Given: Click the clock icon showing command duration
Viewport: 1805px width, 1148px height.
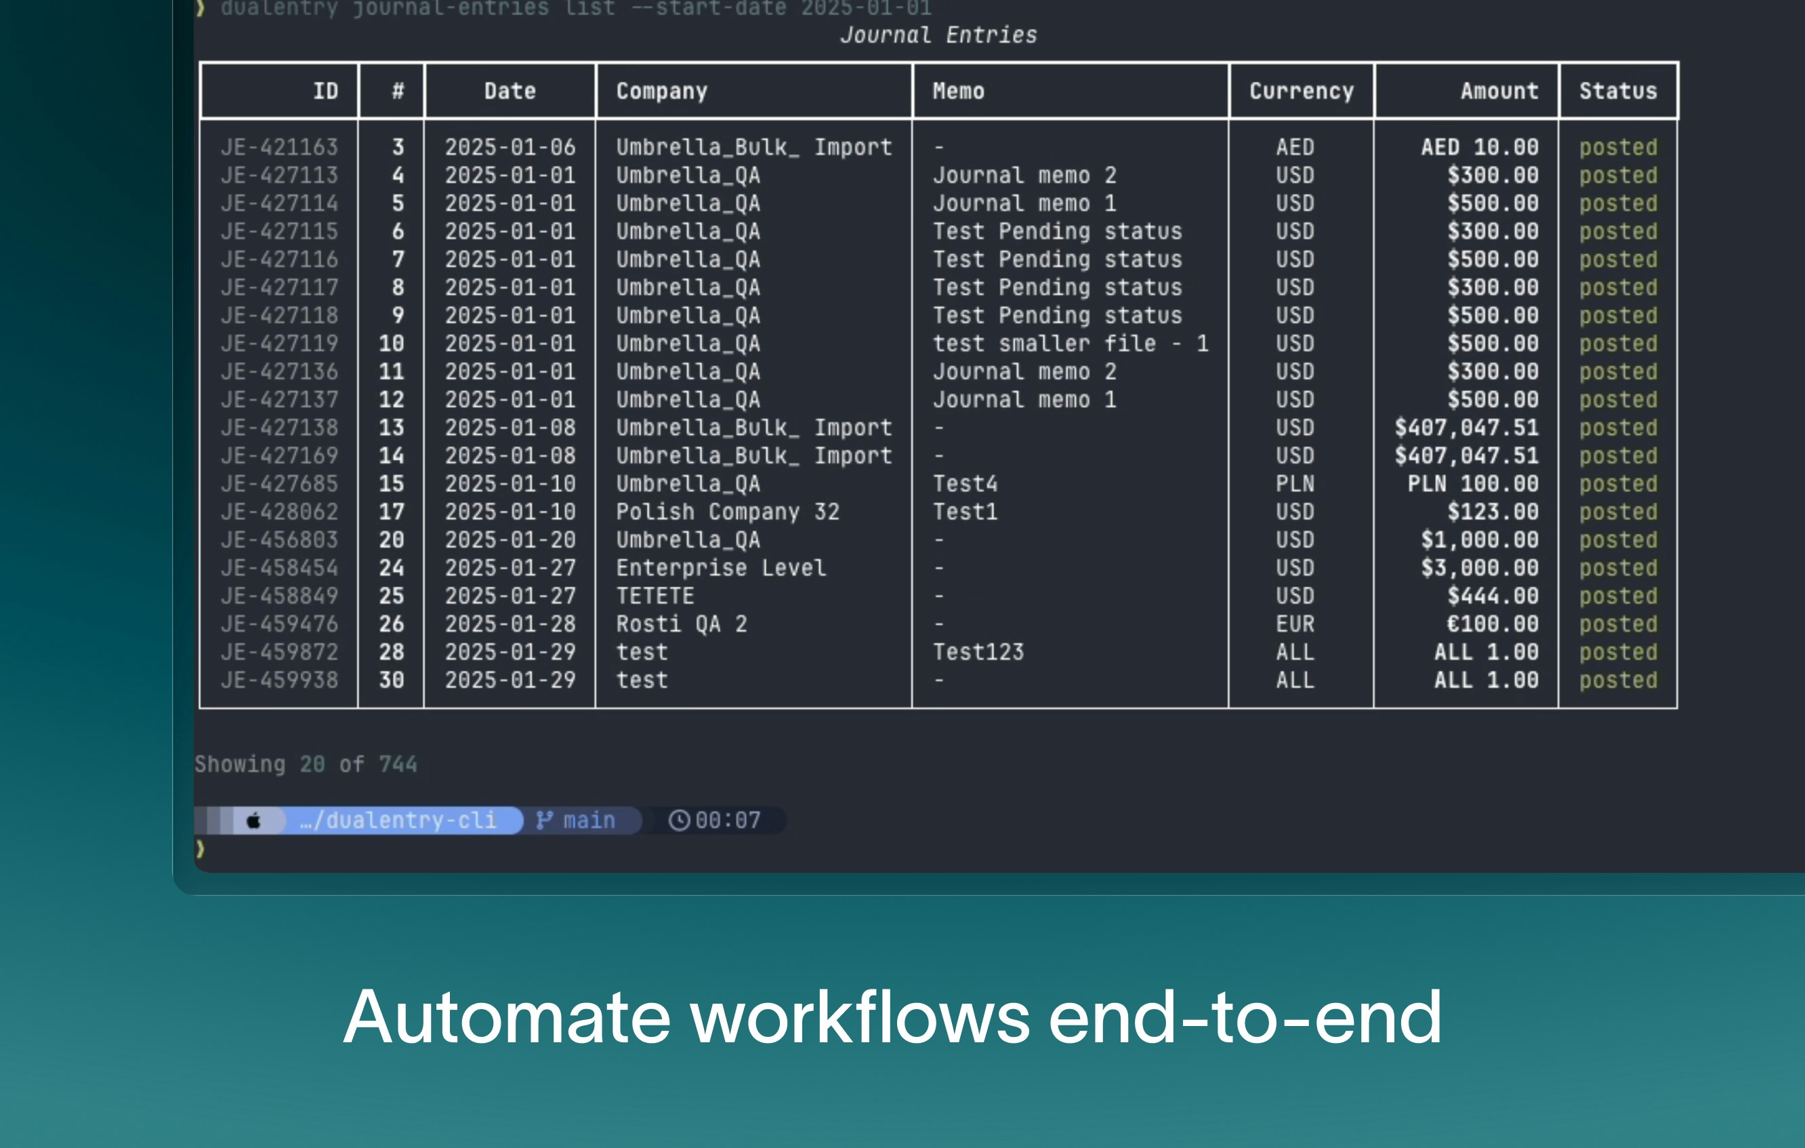Looking at the screenshot, I should coord(679,820).
